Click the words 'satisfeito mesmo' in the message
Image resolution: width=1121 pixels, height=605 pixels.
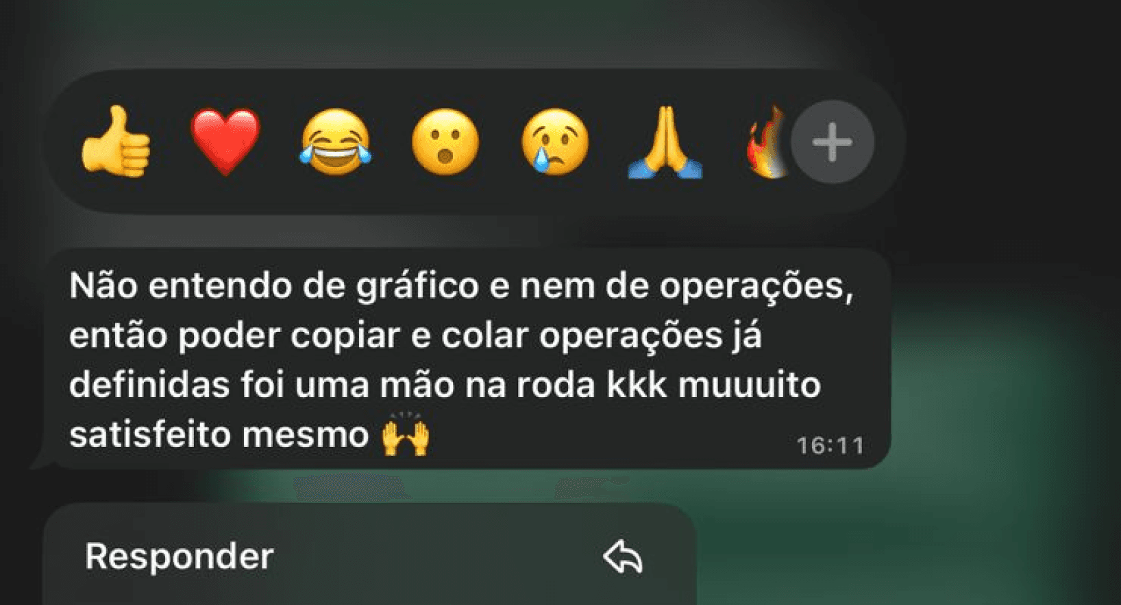pyautogui.click(x=219, y=435)
